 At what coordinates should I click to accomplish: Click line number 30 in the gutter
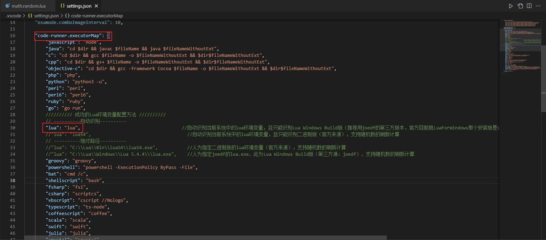coord(12,128)
